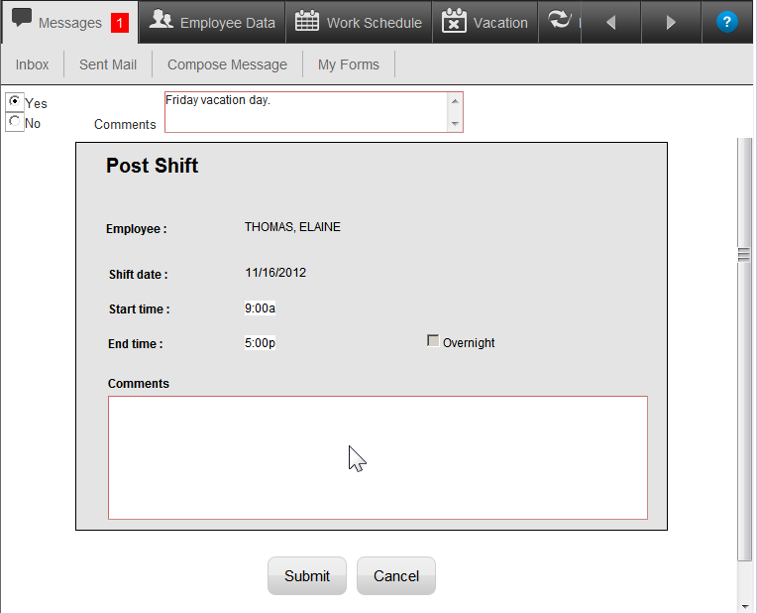
Task: Switch to the Work Schedule tab
Action: 359,22
